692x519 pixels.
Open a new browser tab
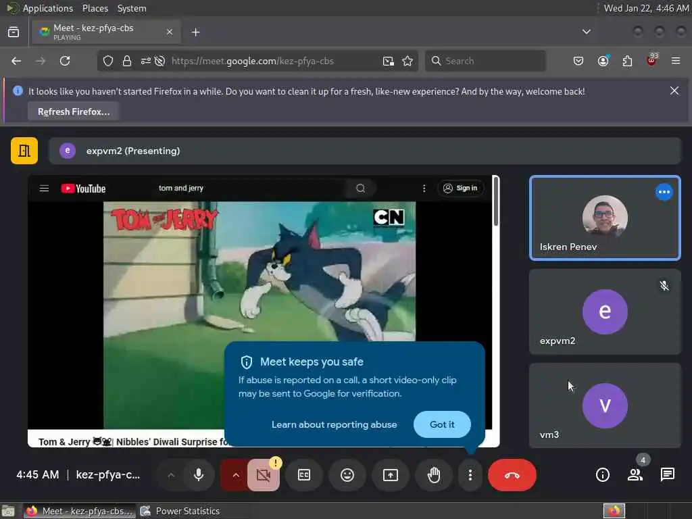tap(195, 32)
